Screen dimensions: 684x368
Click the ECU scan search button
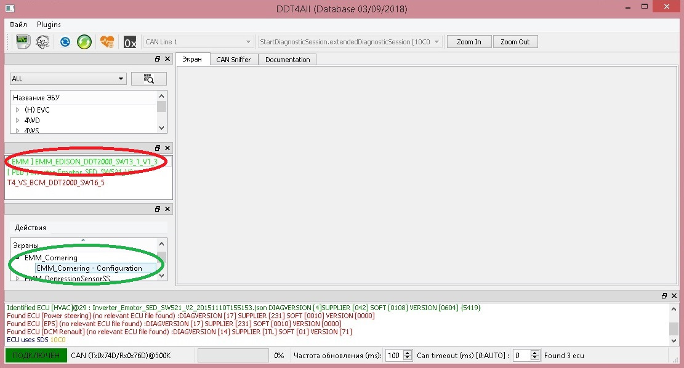(x=149, y=79)
